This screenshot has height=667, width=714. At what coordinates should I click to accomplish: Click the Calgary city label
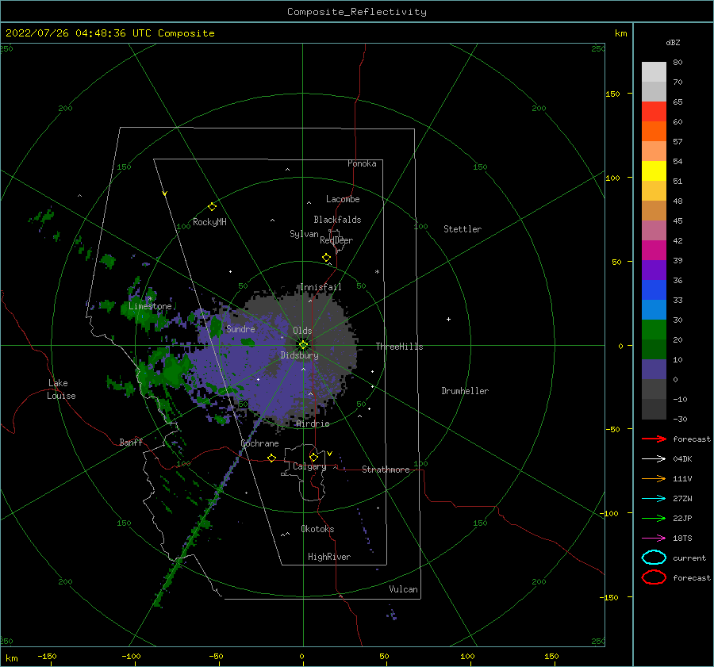309,466
